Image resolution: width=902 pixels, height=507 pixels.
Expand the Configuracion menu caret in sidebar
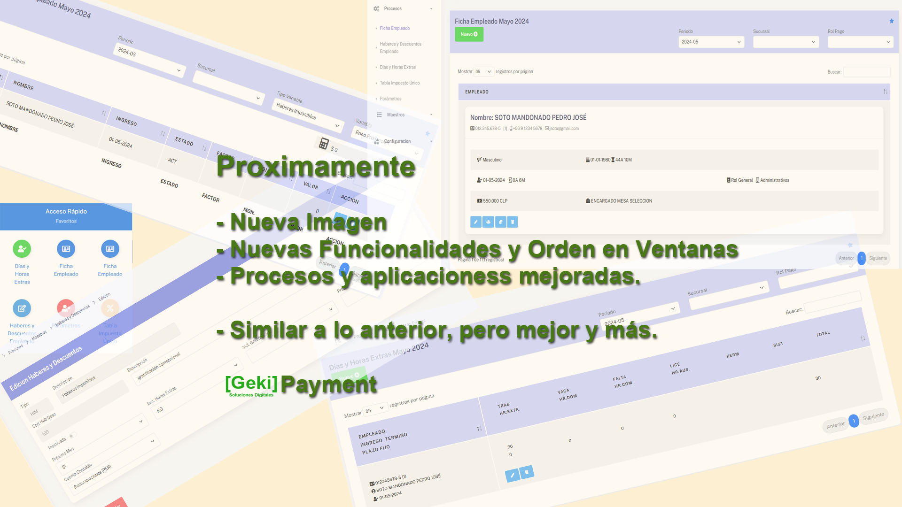click(x=431, y=141)
